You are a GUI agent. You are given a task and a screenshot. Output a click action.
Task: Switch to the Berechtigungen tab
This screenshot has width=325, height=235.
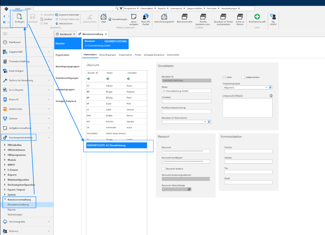[108, 55]
